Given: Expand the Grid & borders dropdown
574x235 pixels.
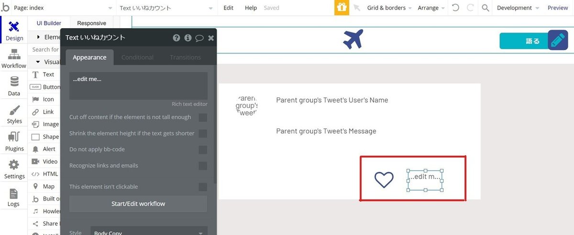Looking at the screenshot, I should (x=389, y=8).
